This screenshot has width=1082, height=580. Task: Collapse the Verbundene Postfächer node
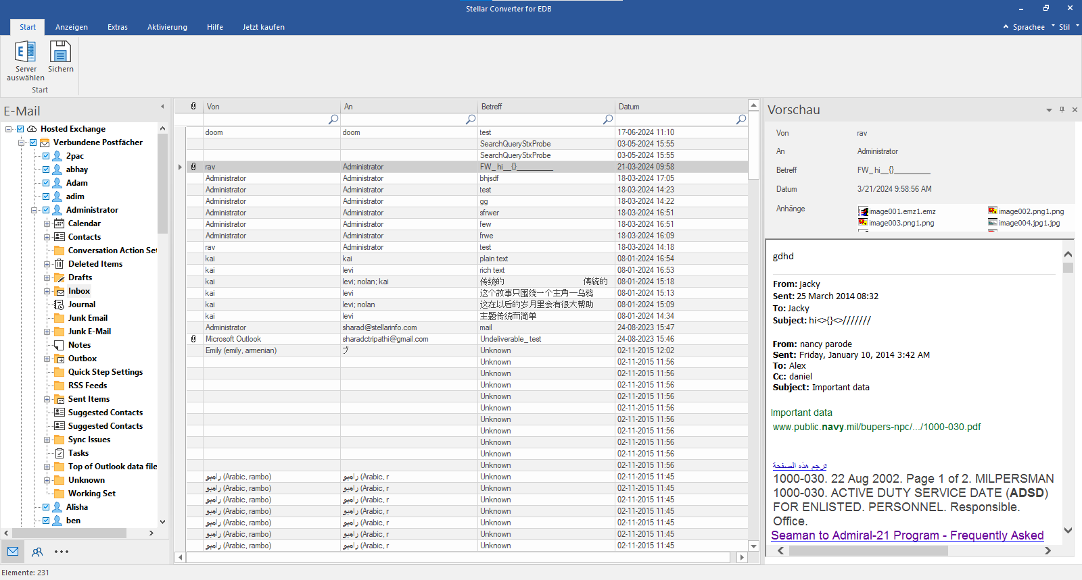click(22, 142)
